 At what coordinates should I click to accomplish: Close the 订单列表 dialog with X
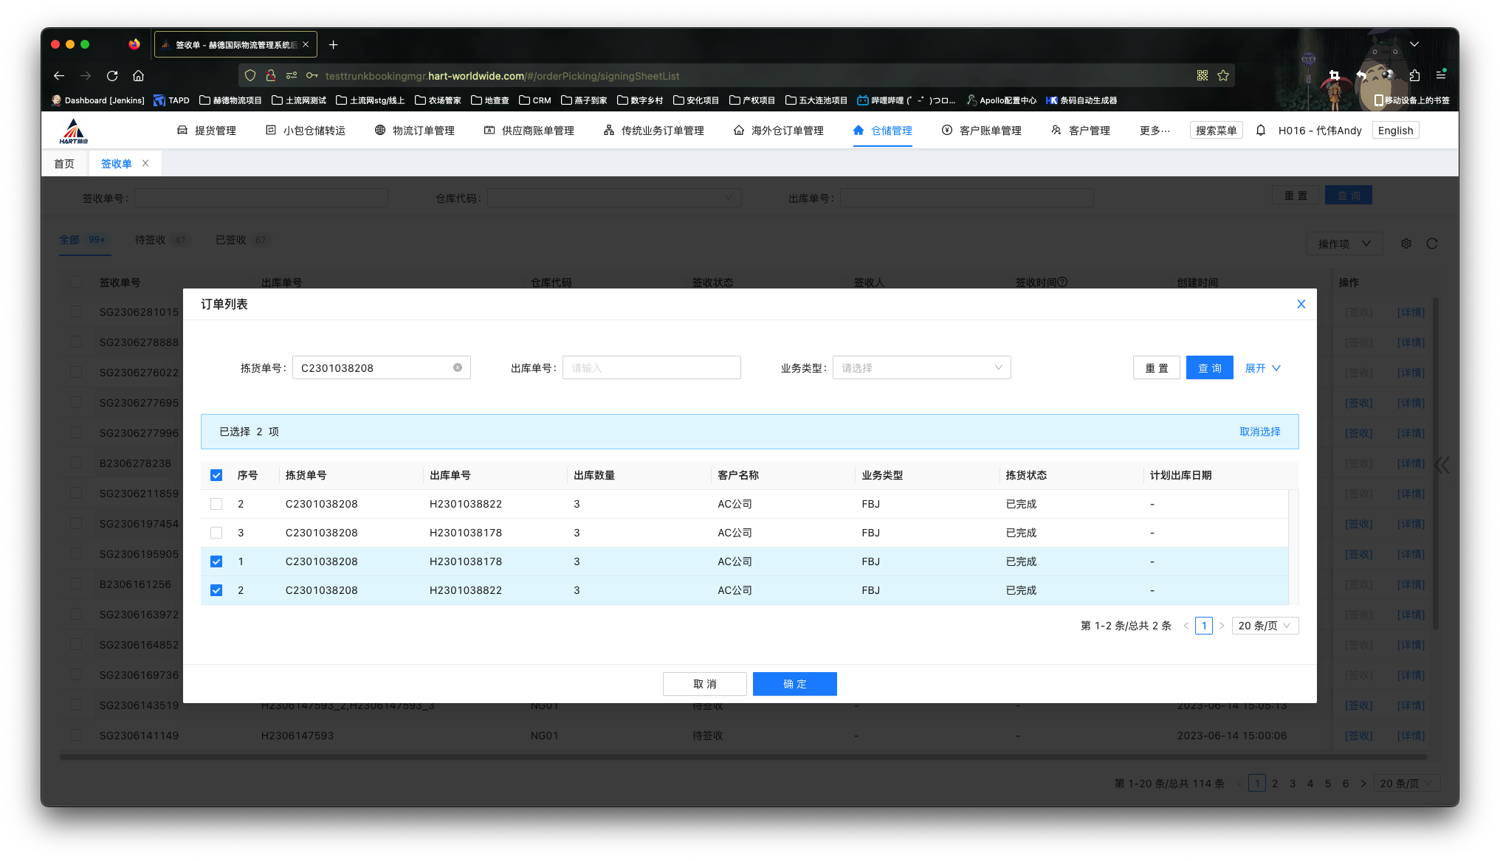[x=1301, y=304]
